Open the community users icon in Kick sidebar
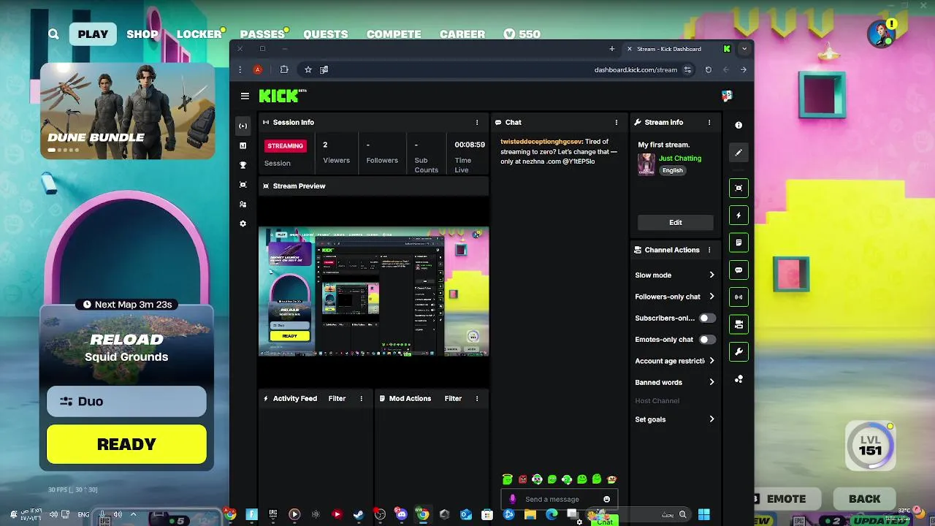 click(243, 205)
